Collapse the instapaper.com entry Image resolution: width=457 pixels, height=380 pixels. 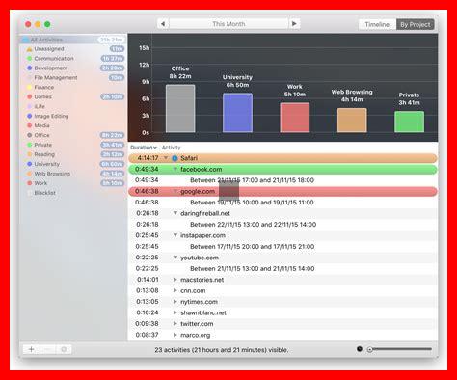(175, 235)
